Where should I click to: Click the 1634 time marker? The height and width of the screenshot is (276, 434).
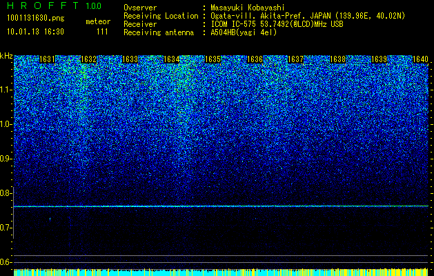171,59
